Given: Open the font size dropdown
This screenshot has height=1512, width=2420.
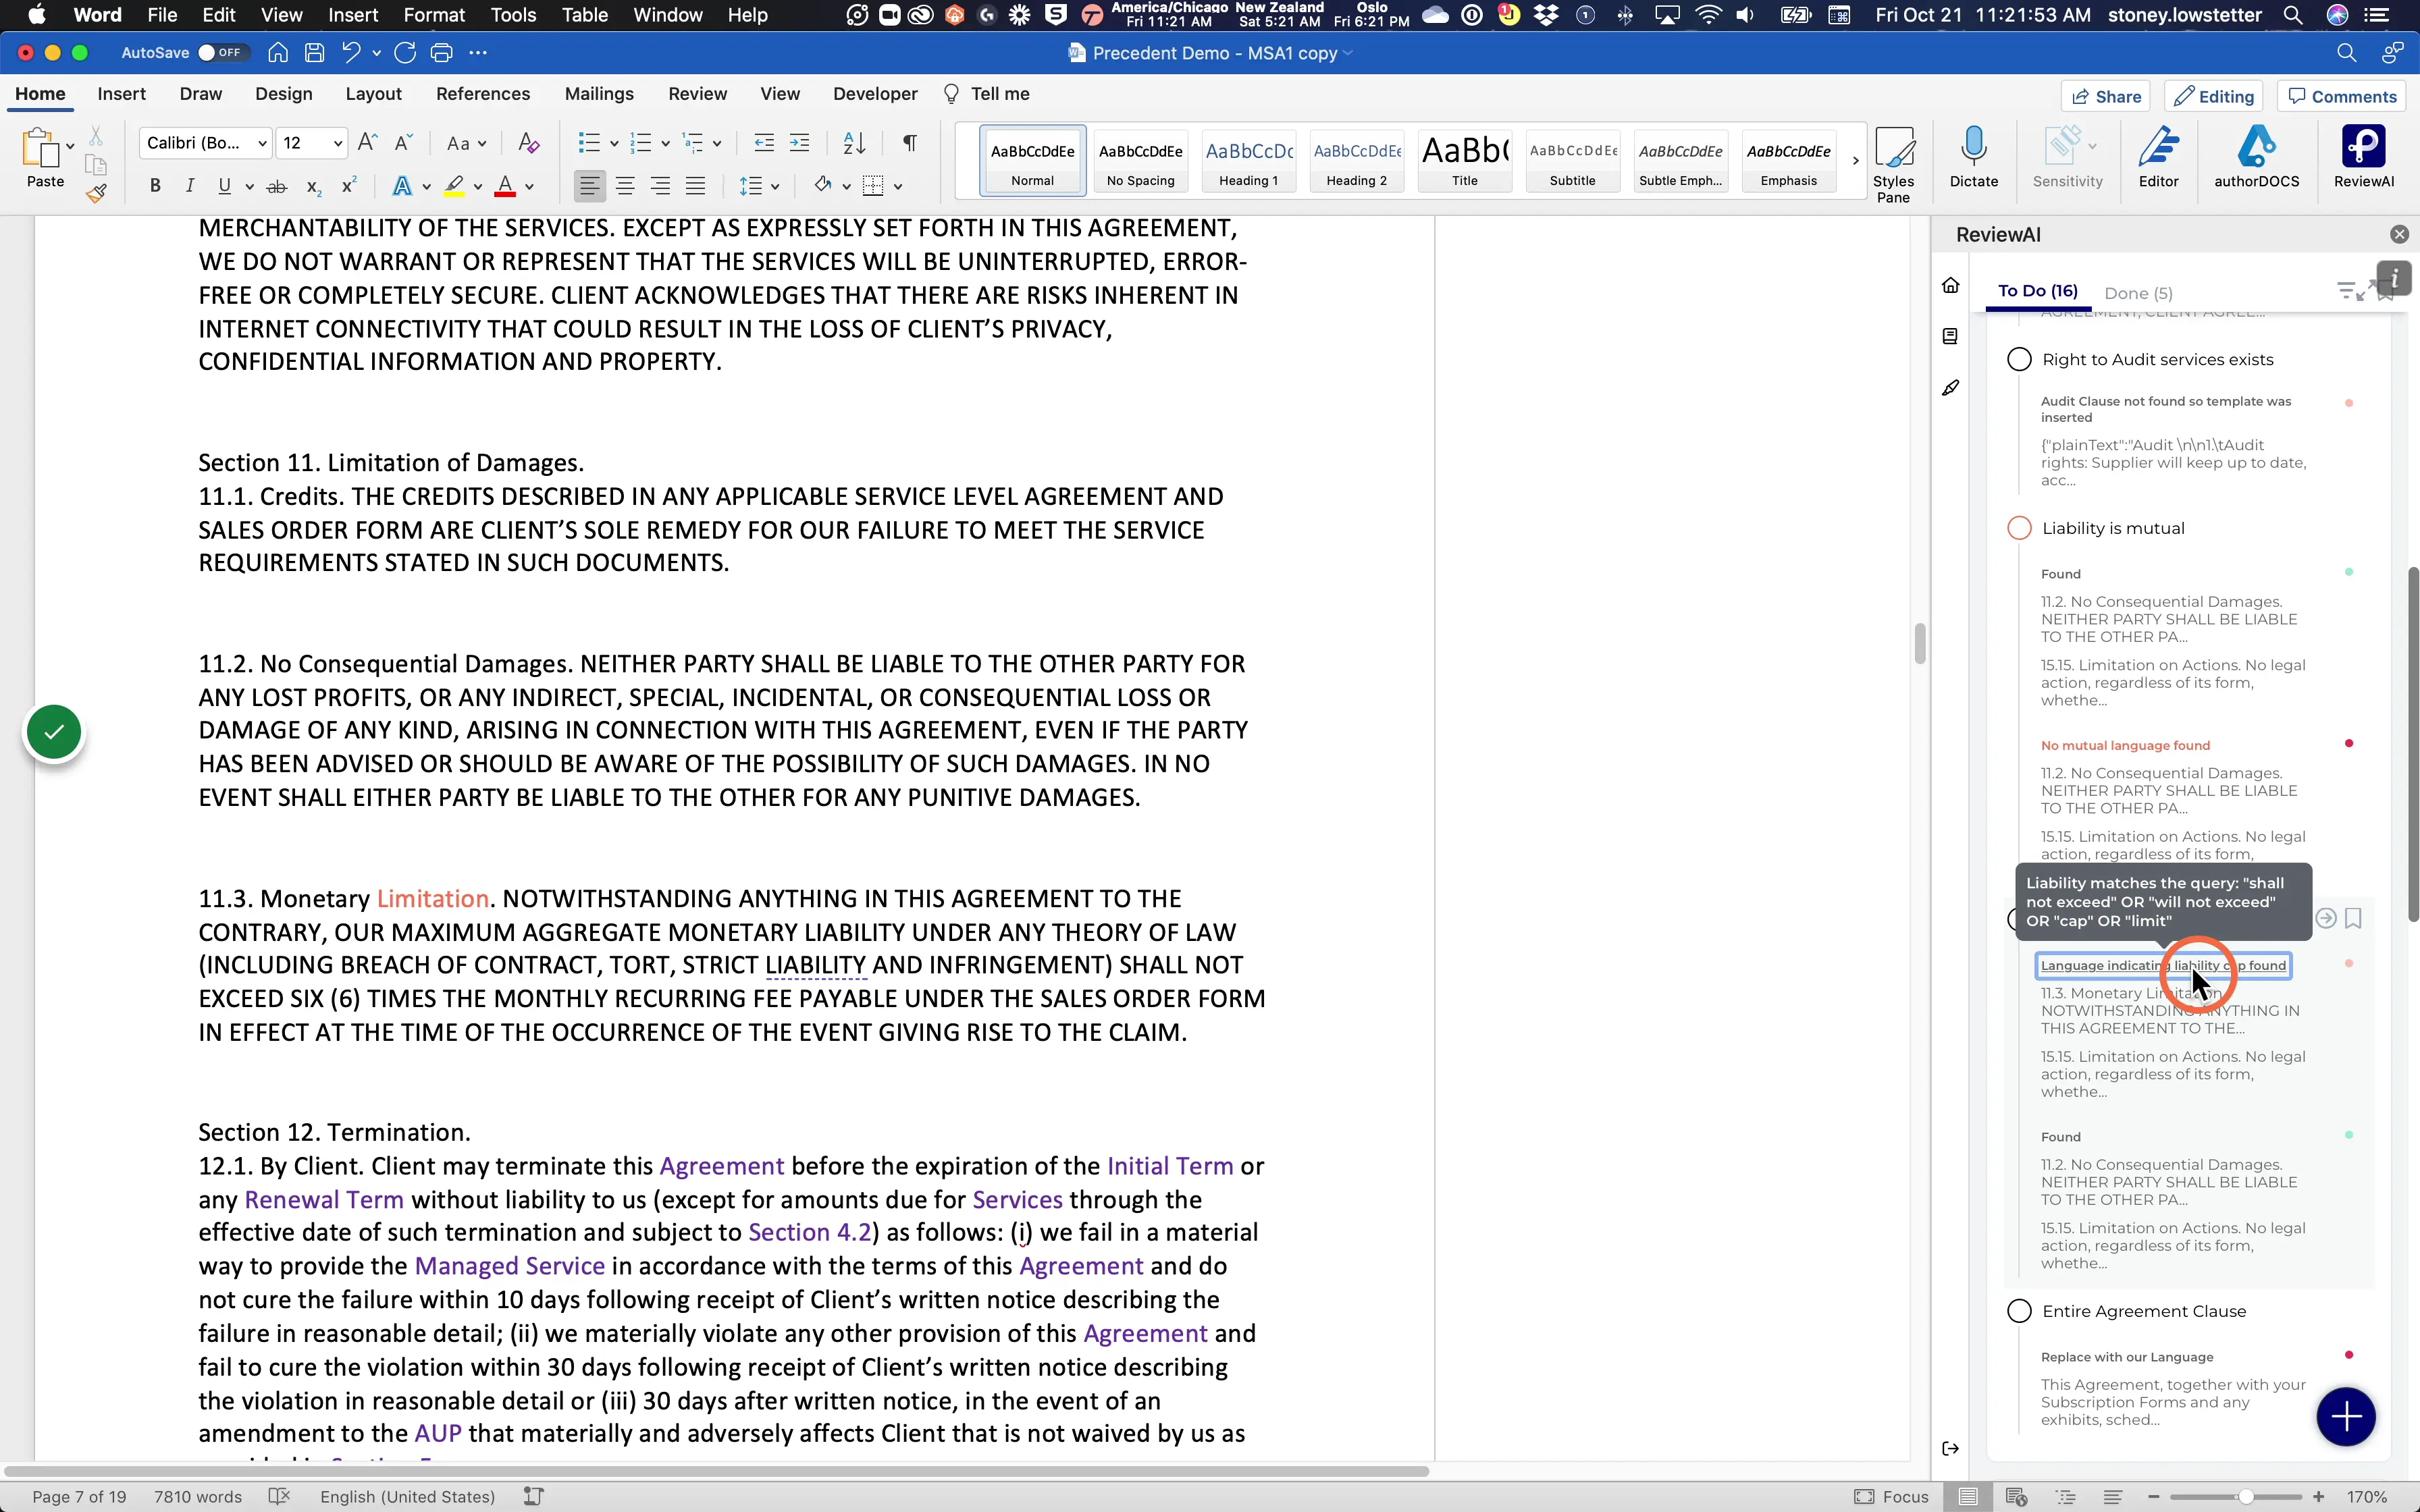Looking at the screenshot, I should [x=337, y=143].
